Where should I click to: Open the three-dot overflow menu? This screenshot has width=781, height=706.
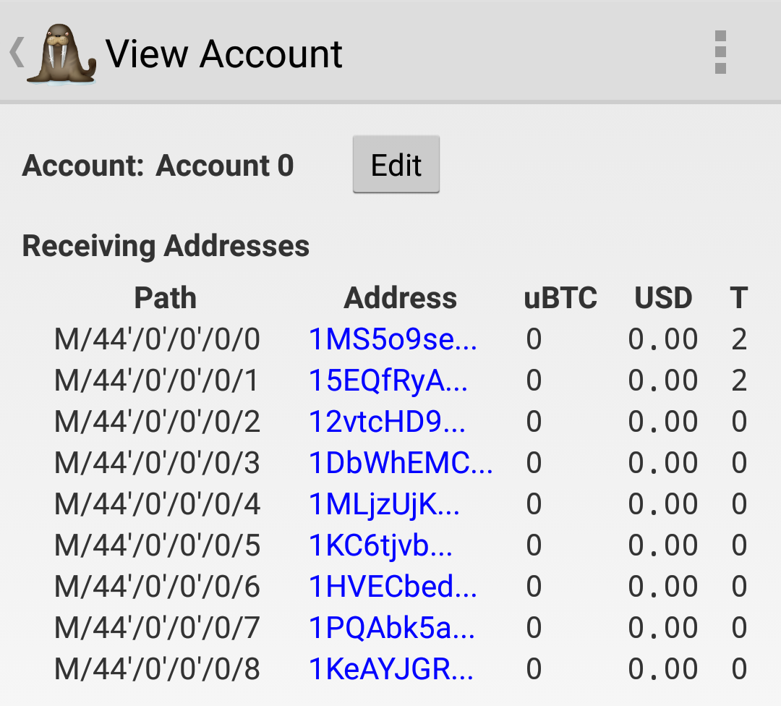point(720,52)
